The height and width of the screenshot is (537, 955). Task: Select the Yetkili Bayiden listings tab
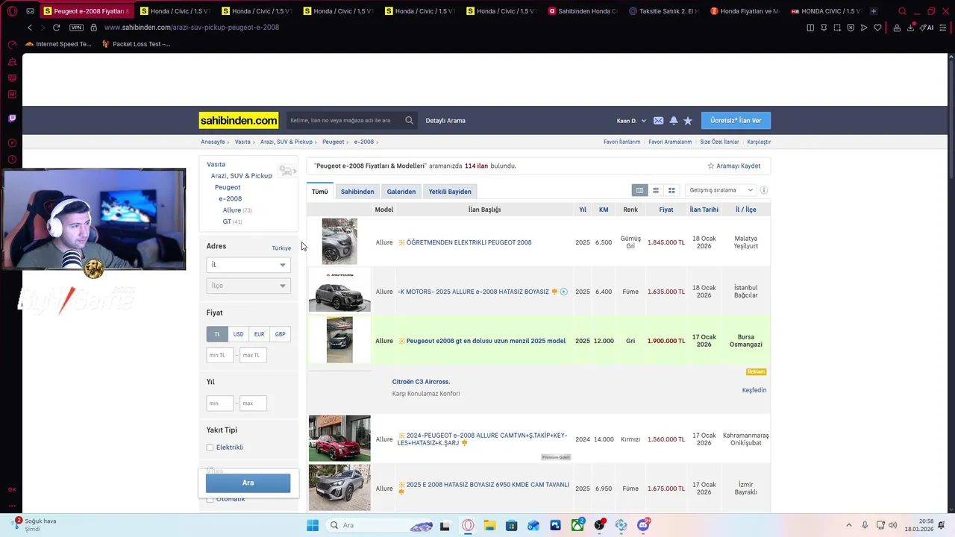[450, 192]
